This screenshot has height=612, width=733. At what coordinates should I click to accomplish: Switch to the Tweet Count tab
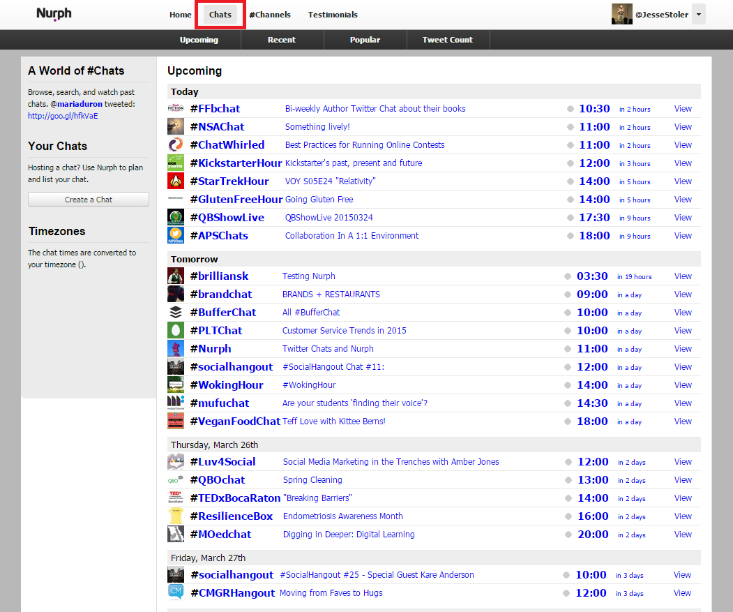tap(447, 40)
